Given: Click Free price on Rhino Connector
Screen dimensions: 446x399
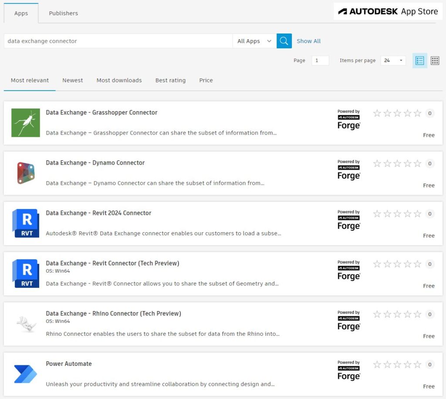Looking at the screenshot, I should point(429,336).
